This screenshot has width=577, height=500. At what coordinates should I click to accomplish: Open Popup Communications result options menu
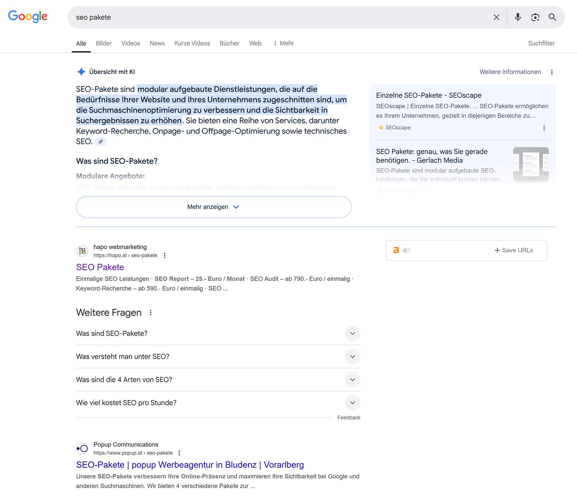coord(179,453)
